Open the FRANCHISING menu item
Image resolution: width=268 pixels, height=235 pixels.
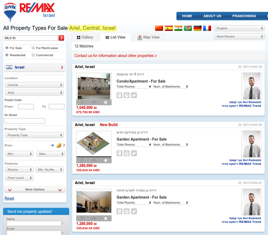pyautogui.click(x=244, y=16)
